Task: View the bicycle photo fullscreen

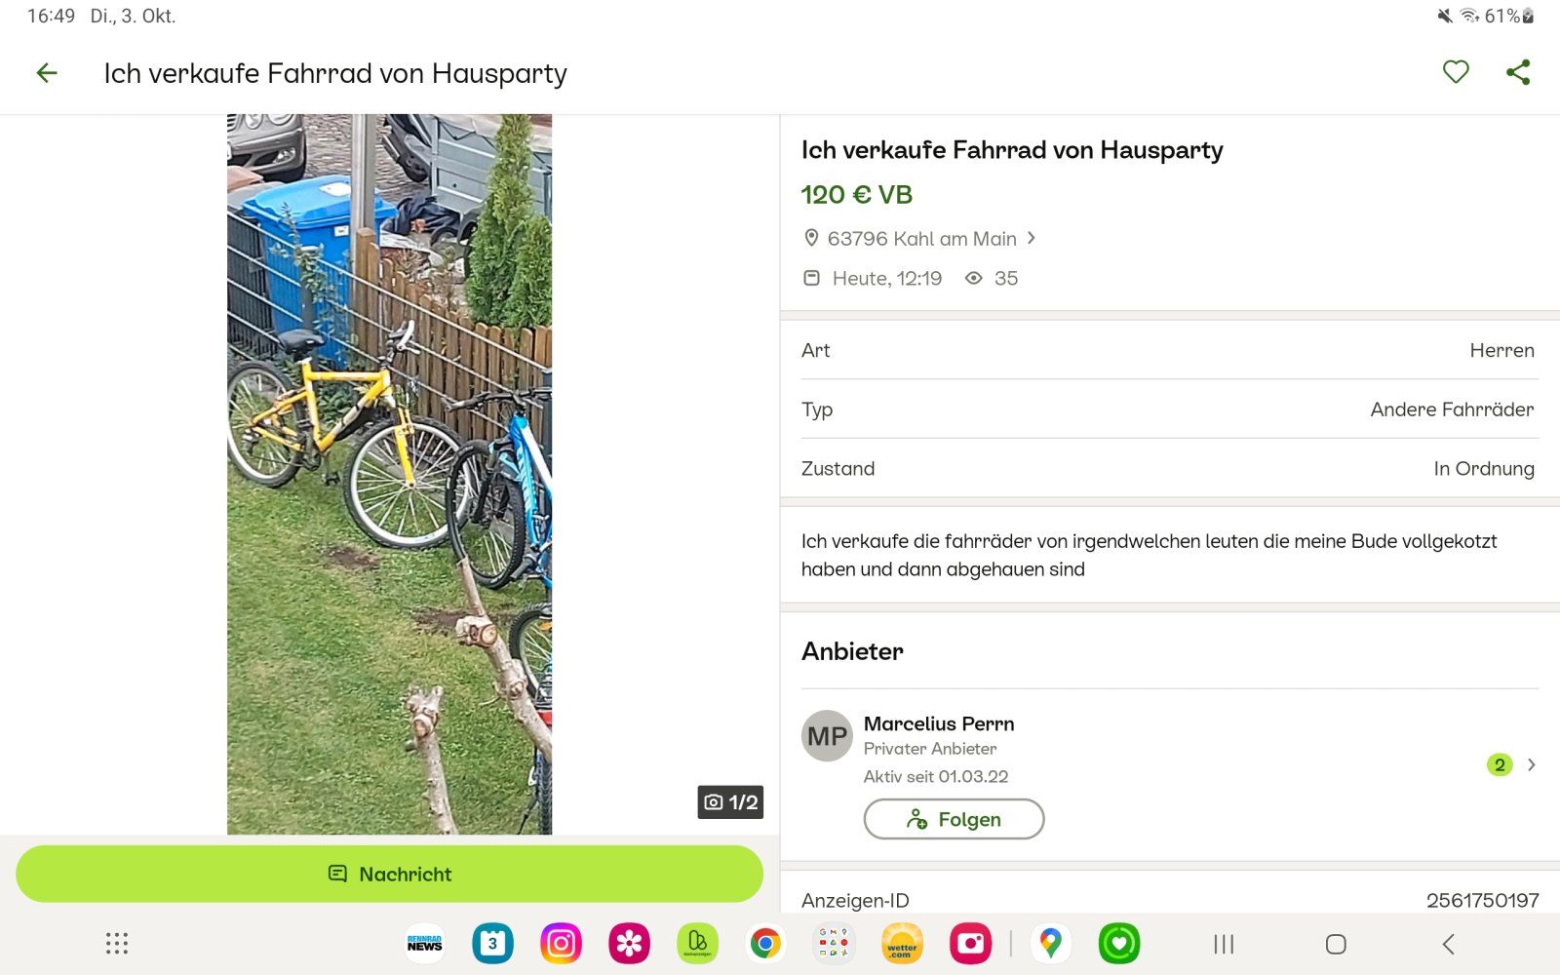Action: point(389,474)
